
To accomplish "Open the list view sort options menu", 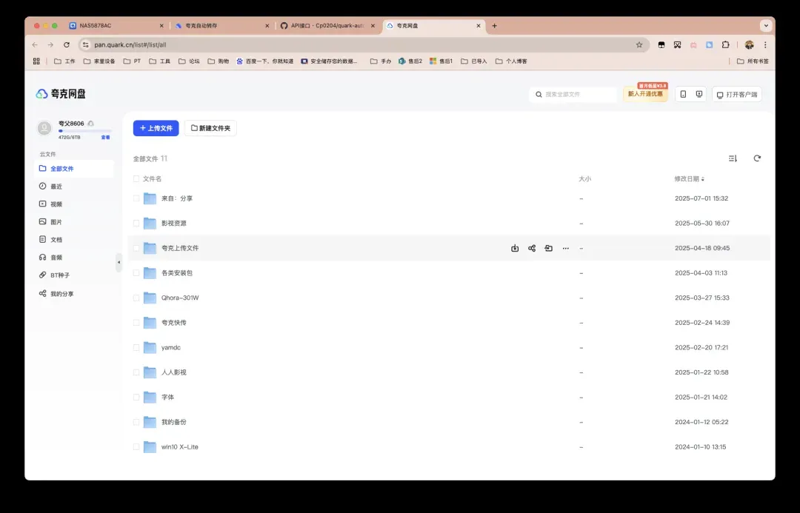I will [733, 158].
